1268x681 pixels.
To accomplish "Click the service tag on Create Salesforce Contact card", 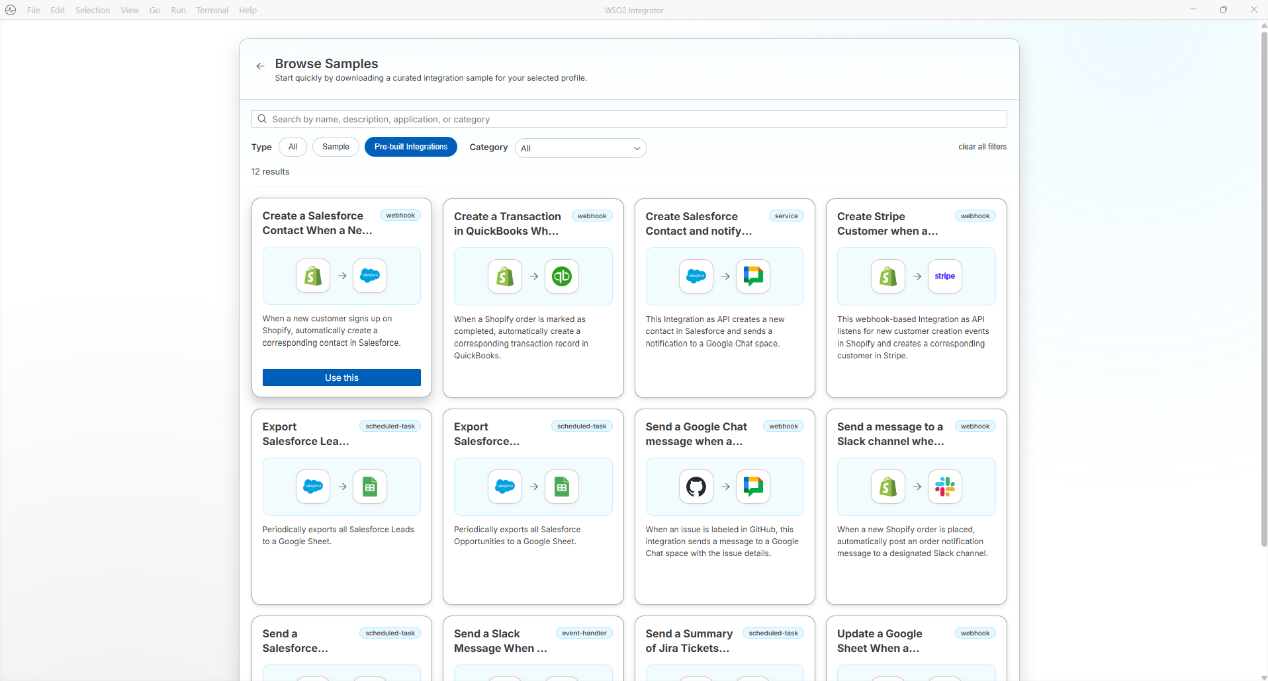I will (x=786, y=216).
